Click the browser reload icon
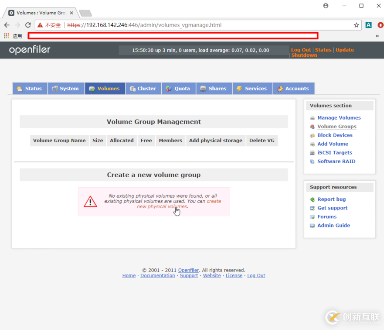The image size is (384, 330). [28, 25]
